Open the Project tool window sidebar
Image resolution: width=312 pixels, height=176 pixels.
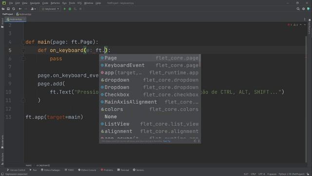(2, 23)
